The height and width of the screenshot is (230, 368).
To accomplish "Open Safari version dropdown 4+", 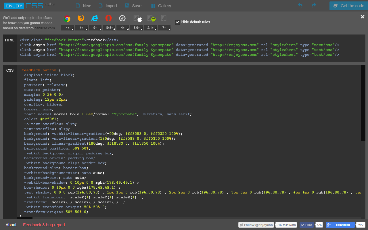I will click(x=123, y=28).
